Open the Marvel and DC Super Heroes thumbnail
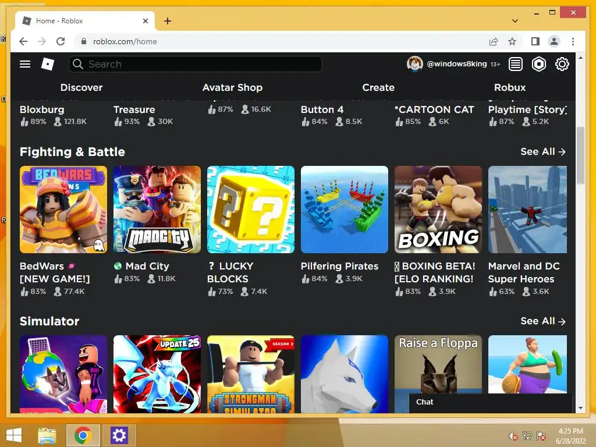596x447 pixels. [527, 210]
